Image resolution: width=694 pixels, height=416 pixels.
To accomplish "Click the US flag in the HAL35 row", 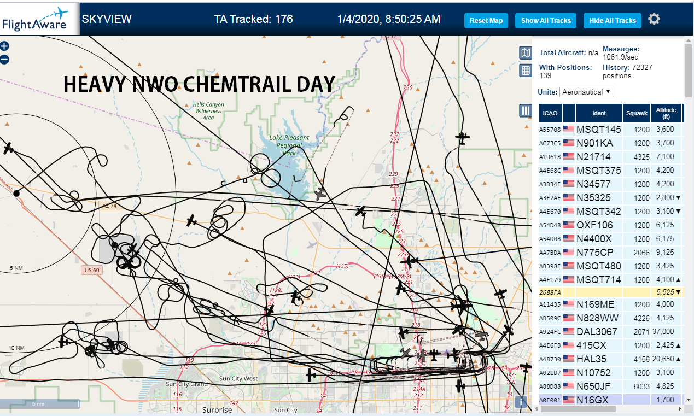I will (569, 359).
